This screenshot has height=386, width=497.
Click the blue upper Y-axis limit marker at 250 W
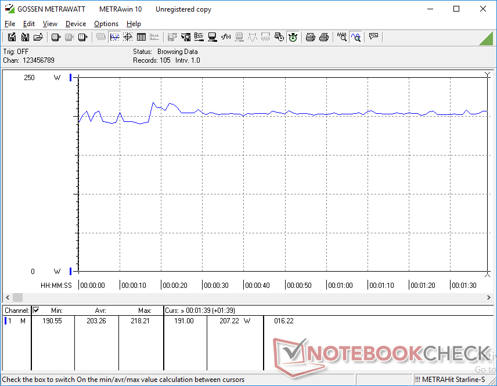point(71,77)
